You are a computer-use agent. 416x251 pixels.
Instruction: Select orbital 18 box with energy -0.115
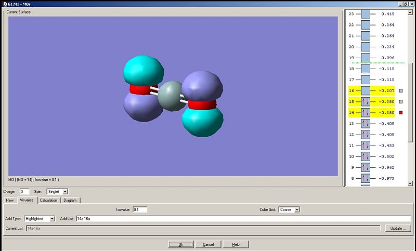[366, 69]
